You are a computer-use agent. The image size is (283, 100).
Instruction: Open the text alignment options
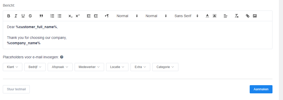(225, 16)
